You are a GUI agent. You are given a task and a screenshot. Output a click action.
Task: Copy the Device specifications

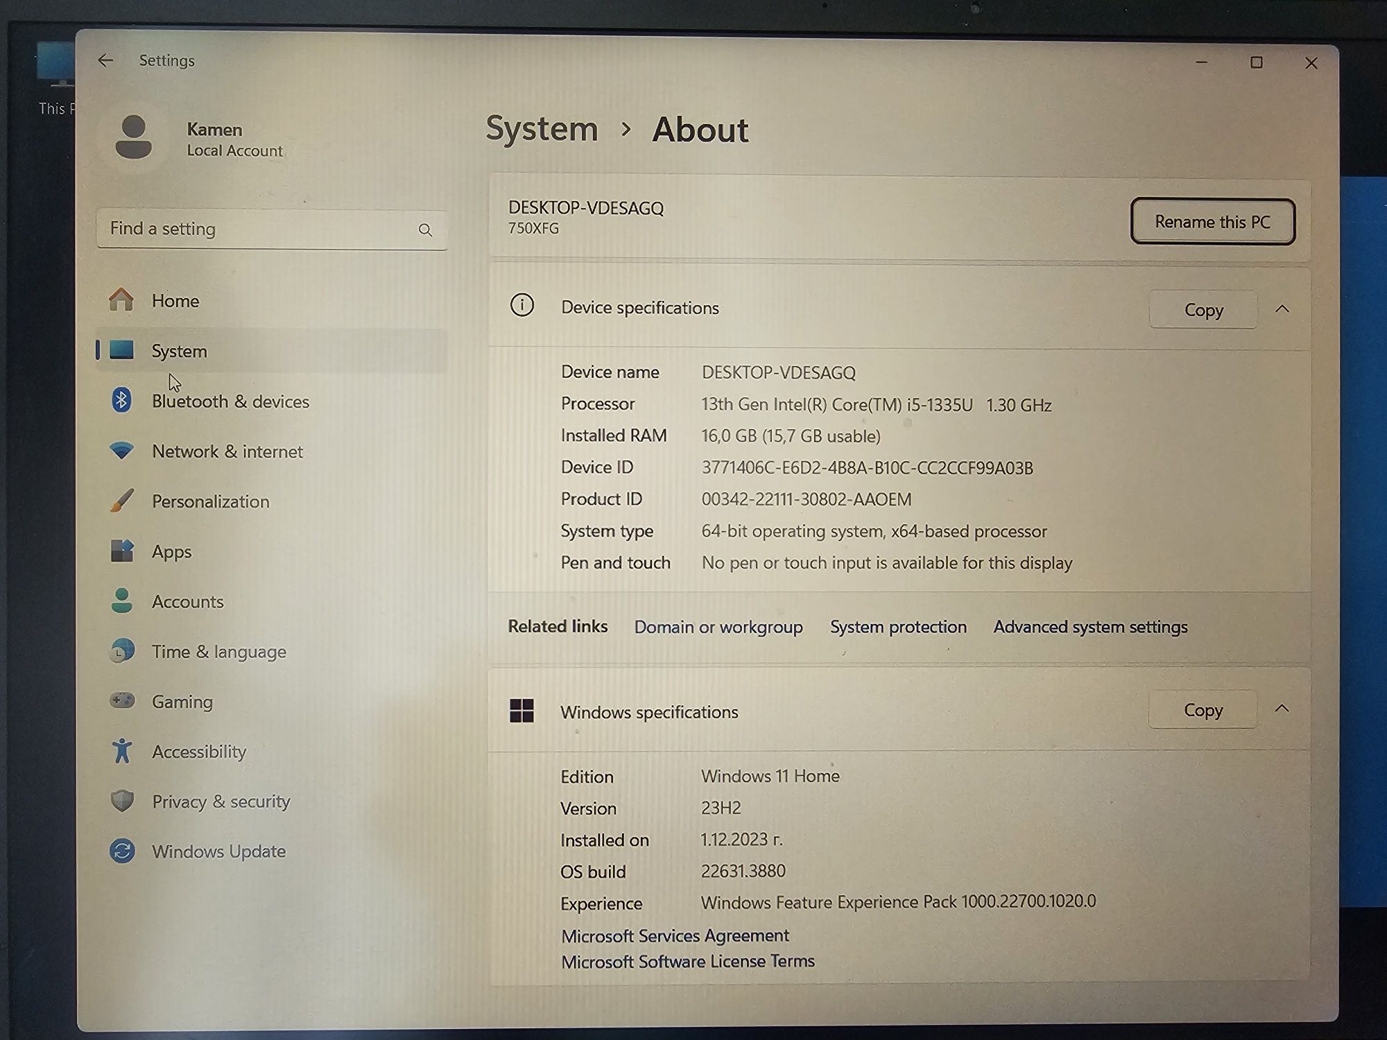1203,309
